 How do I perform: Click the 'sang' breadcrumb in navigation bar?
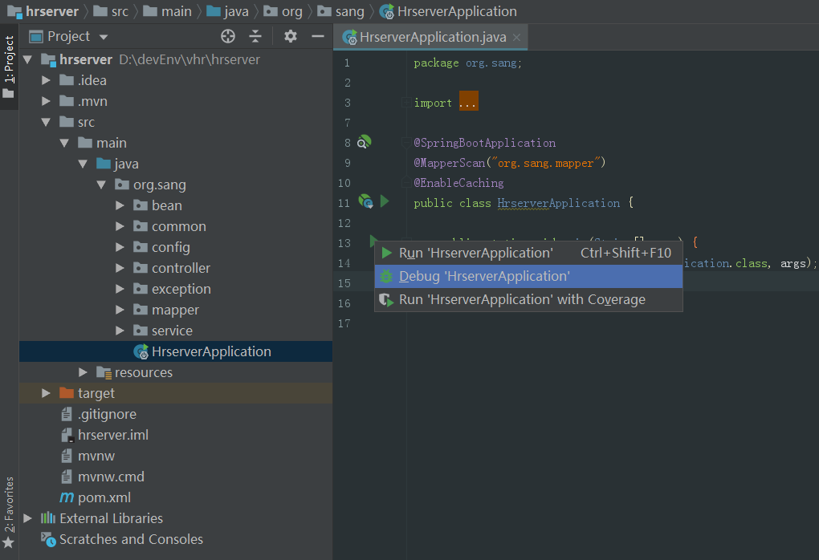click(349, 11)
